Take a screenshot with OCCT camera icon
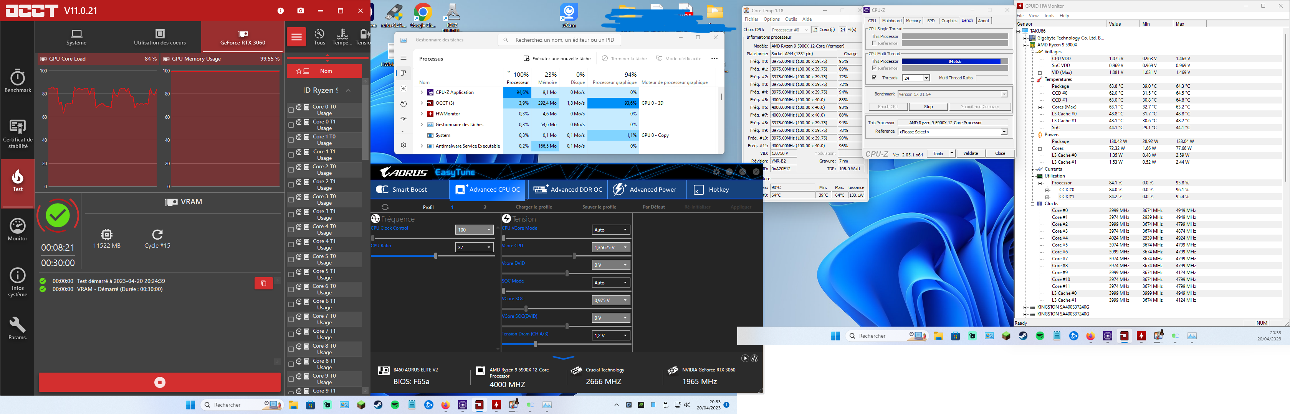 (301, 10)
